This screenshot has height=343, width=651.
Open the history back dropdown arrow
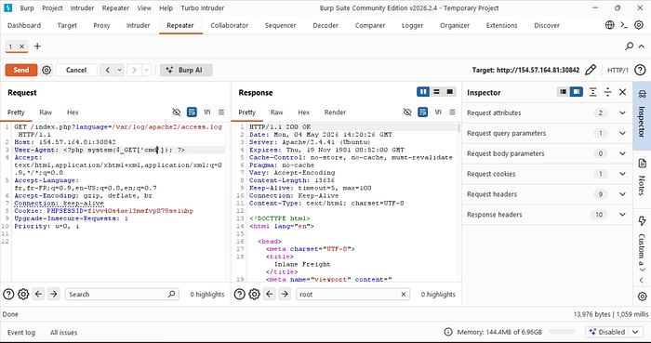(x=120, y=70)
